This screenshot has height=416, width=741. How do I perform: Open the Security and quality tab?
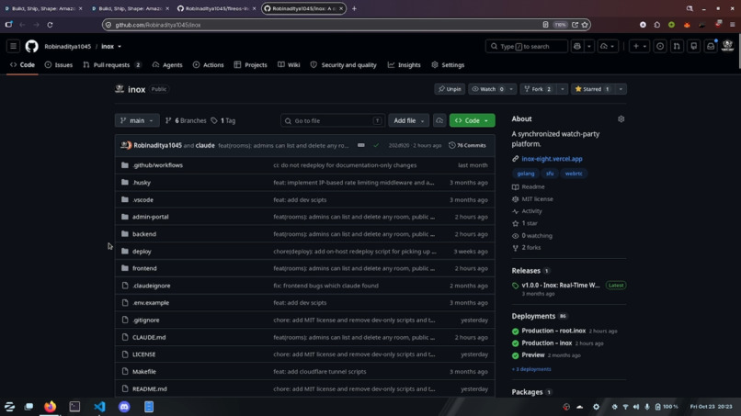click(344, 64)
